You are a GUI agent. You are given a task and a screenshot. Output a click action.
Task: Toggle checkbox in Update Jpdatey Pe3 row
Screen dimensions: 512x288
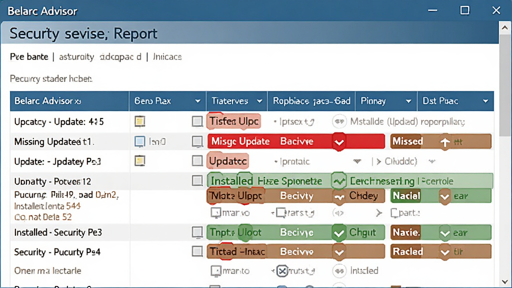(197, 160)
